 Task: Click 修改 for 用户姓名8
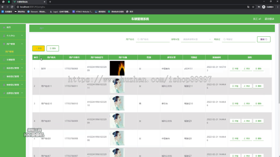coord(247,139)
